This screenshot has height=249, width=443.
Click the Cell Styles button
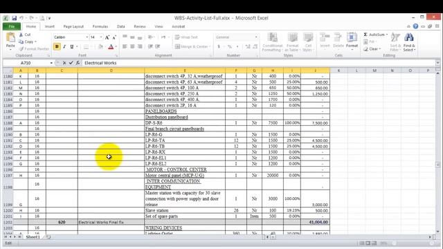pos(307,41)
